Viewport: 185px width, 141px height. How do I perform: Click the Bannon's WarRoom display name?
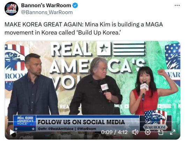[46, 6]
